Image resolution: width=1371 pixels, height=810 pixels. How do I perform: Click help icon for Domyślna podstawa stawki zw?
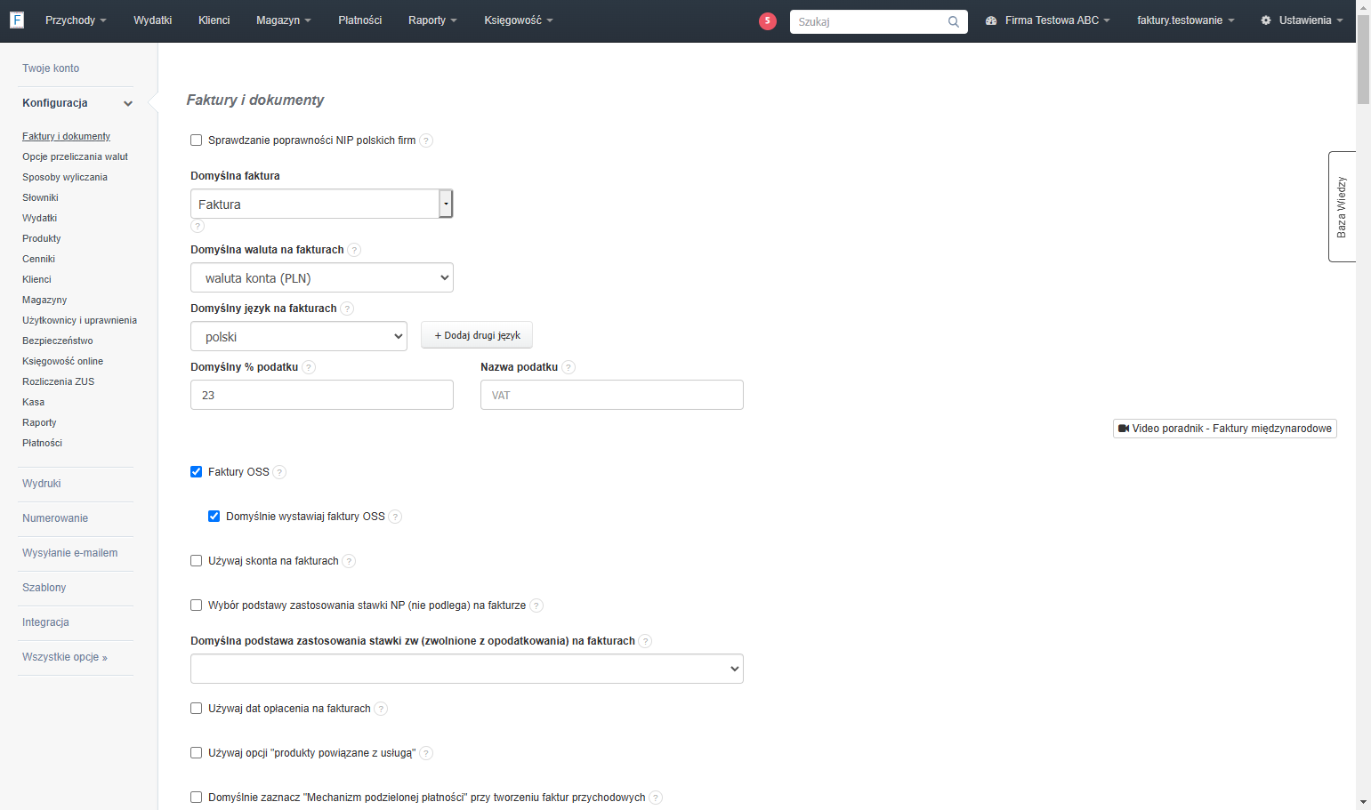click(x=645, y=641)
